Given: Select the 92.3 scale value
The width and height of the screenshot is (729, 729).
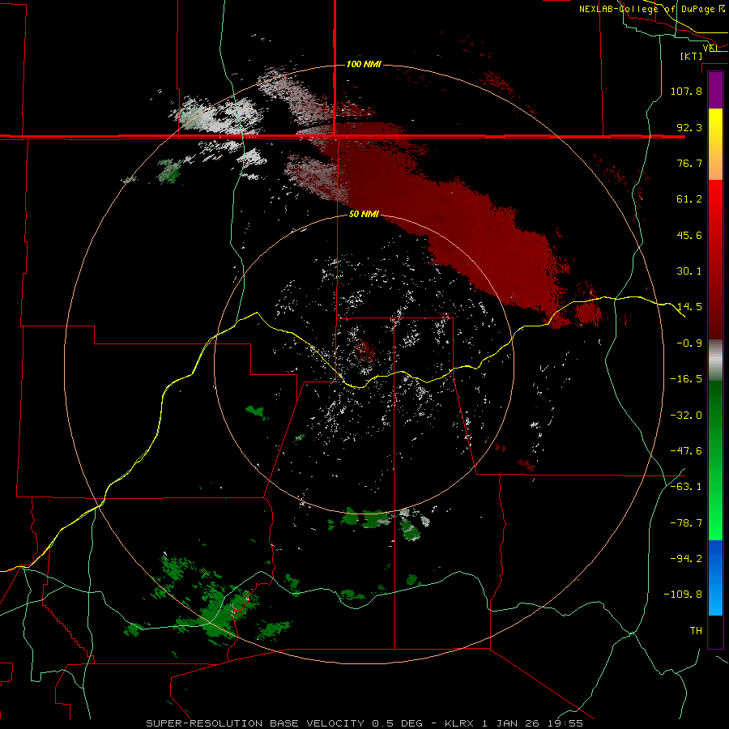Looking at the screenshot, I should (689, 127).
